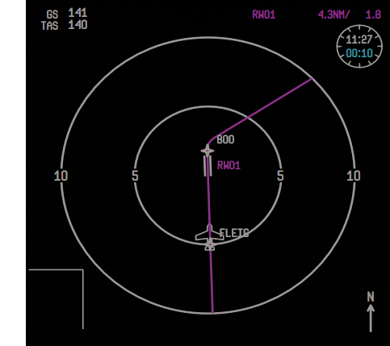
Task: Click the left 5 range ring label
Action: (135, 176)
